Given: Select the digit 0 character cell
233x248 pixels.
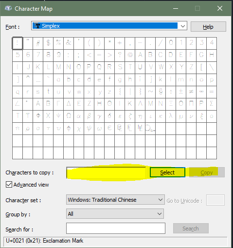Looking at the screenshot, I should (x=171, y=43).
